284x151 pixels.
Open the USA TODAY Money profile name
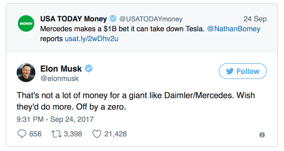[73, 19]
